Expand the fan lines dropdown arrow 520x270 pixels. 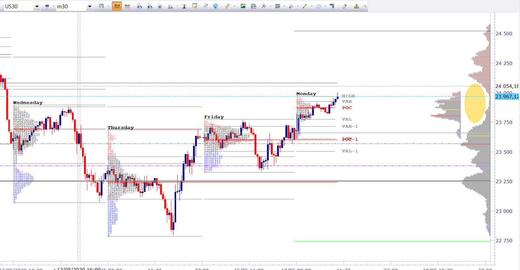(x=297, y=7)
